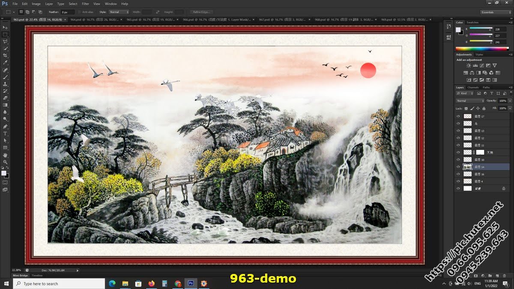Image resolution: width=514 pixels, height=289 pixels.
Task: Select the Hand tool
Action: (5, 155)
